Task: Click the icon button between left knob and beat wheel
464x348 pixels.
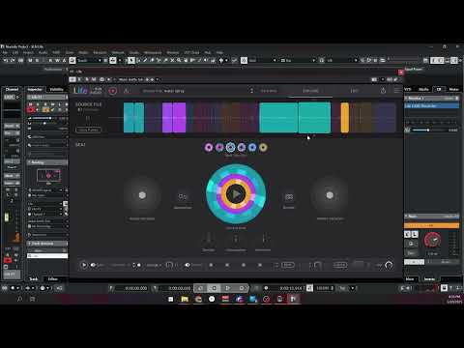Action: pos(183,196)
